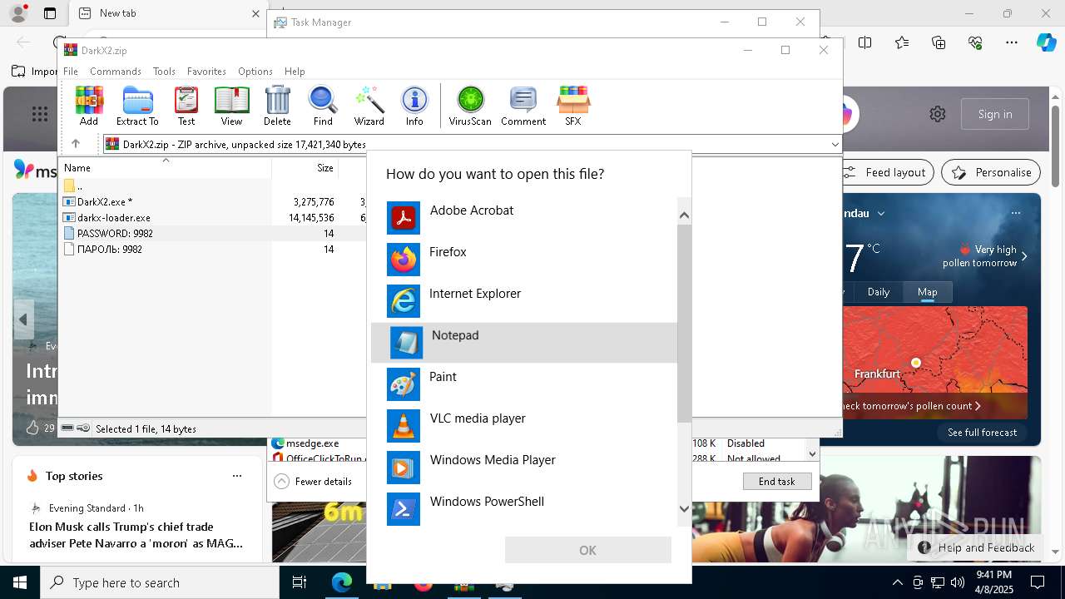Image resolution: width=1065 pixels, height=599 pixels.
Task: Click open-with list scroll up arrow
Action: 684,215
